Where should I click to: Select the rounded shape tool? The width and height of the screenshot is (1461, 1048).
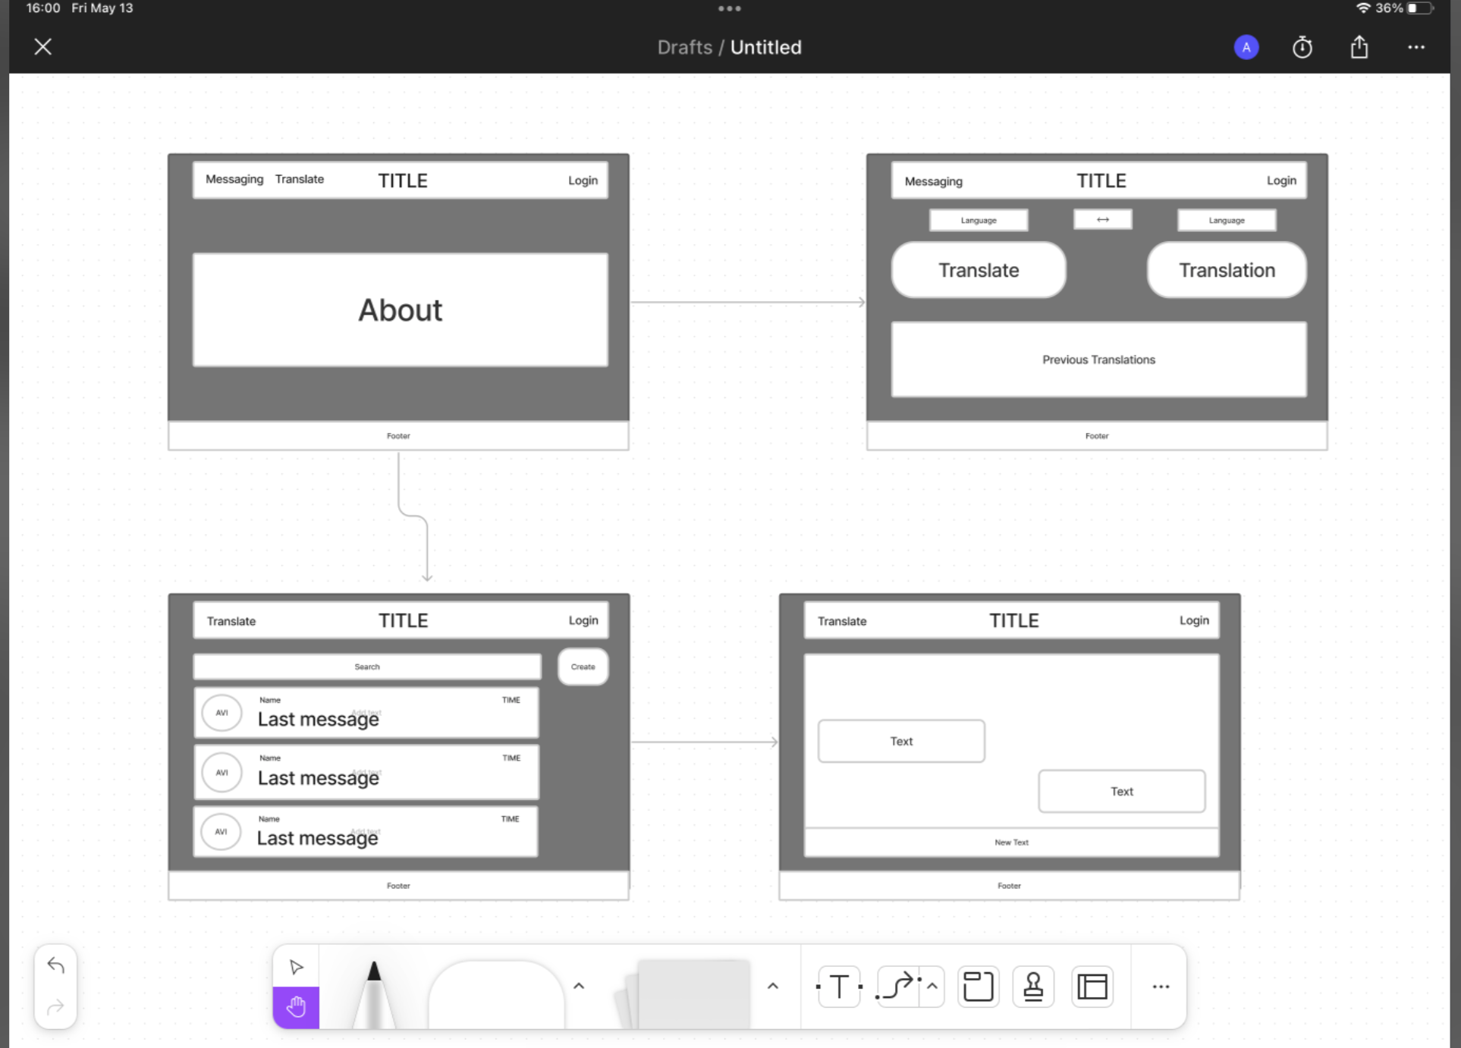point(496,995)
